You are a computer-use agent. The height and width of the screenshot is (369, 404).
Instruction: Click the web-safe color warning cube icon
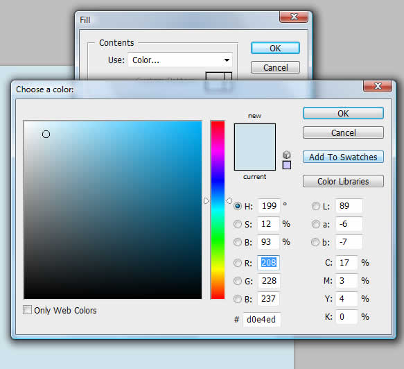[286, 155]
